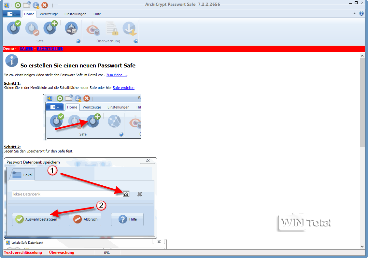This screenshot has height=258, width=368.
Task: Click the Schritt 1 heading
Action: tap(12, 83)
